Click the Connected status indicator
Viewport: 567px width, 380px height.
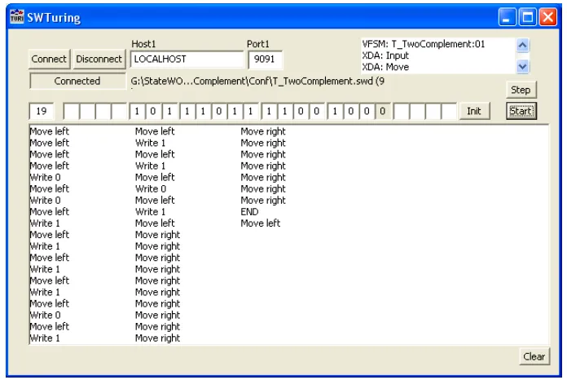point(77,82)
